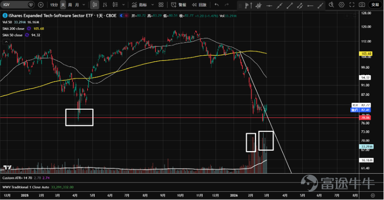The width and height of the screenshot is (384, 200).
Task: Collapse the indicator legend with the chevron
Action: (6, 42)
